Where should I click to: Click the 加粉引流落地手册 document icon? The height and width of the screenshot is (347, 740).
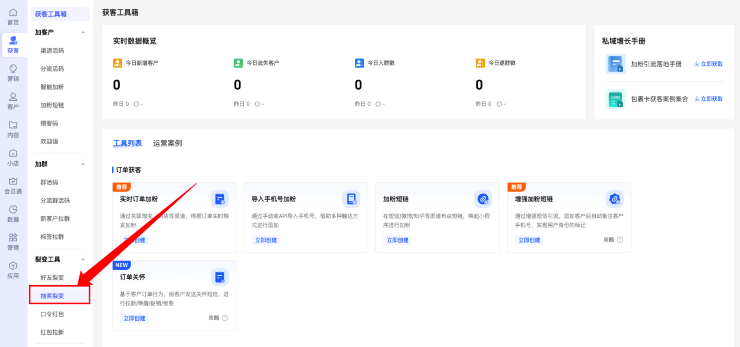pos(615,64)
